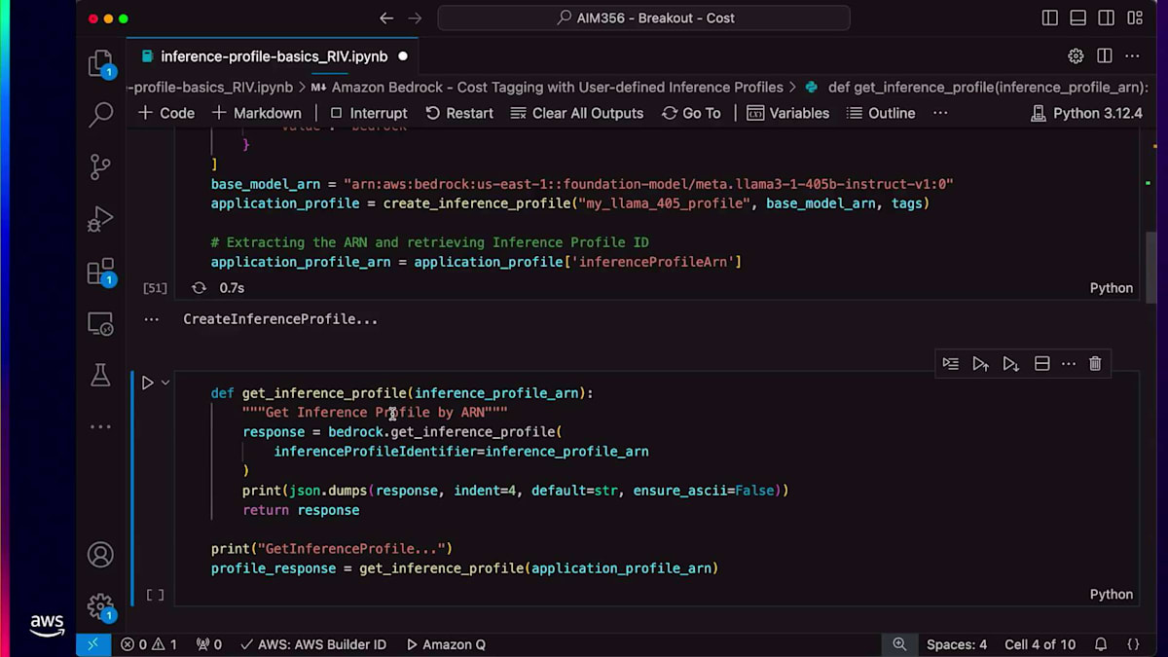Toggle the secondary side bar layout button
Image resolution: width=1168 pixels, height=657 pixels.
click(x=1106, y=18)
